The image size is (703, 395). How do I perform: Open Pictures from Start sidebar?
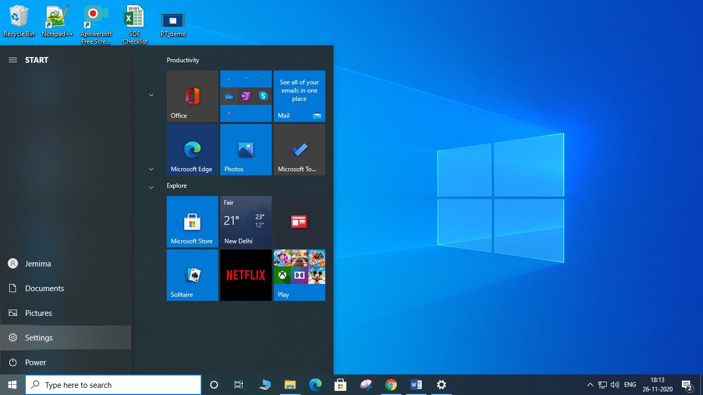pos(66,313)
